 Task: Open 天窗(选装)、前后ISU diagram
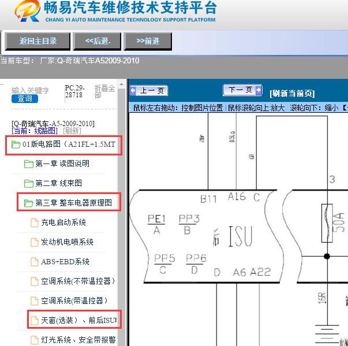[x=79, y=320]
